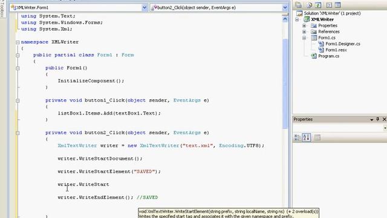
Task: Click the using System.Xml; line
Action: pos(47,29)
